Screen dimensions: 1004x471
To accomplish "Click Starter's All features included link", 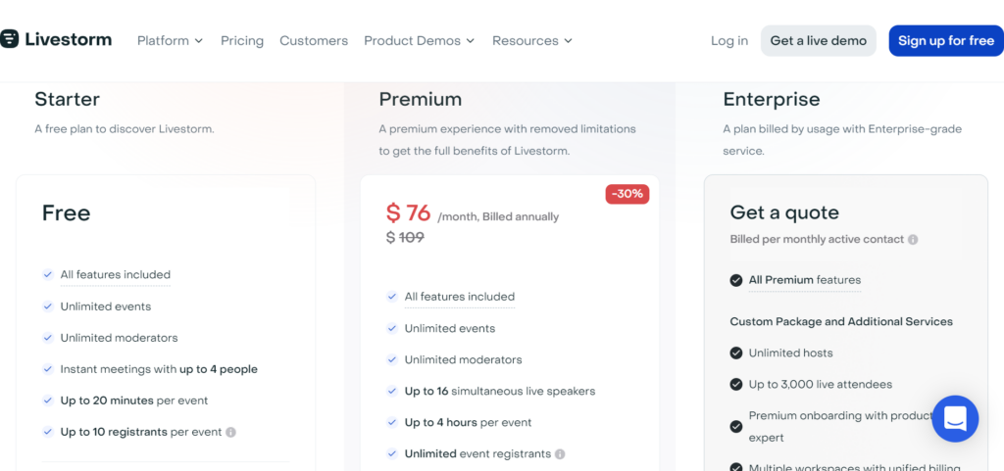I will coord(116,275).
